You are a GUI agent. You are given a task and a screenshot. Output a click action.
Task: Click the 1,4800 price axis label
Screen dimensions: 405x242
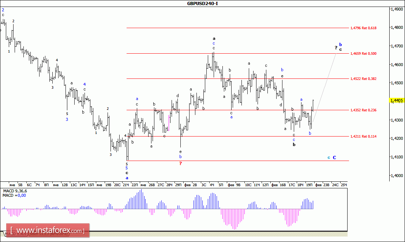click(x=397, y=27)
